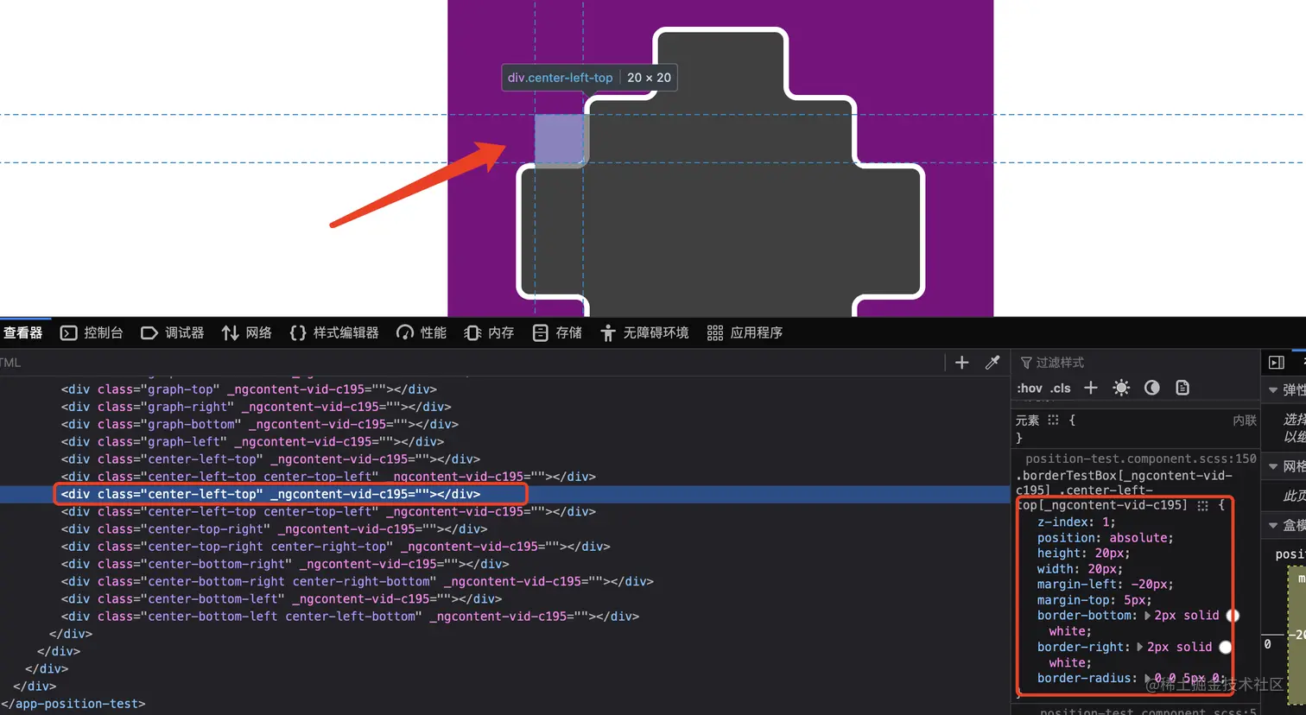This screenshot has height=715, width=1306.
Task: Switch to the 查看器 tab
Action: 22,333
